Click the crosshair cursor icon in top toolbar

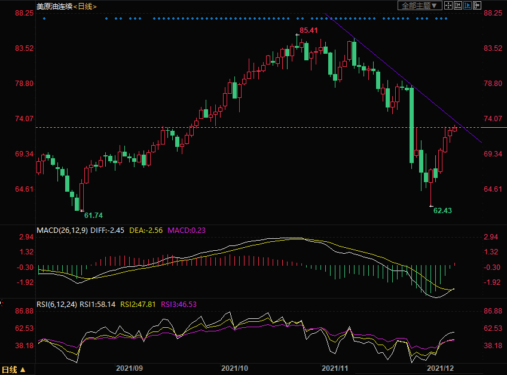coord(448,5)
